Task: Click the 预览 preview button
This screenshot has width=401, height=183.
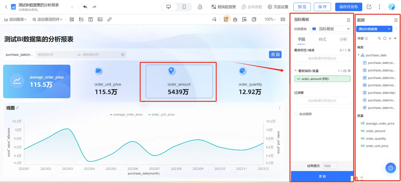Action: tap(302, 7)
